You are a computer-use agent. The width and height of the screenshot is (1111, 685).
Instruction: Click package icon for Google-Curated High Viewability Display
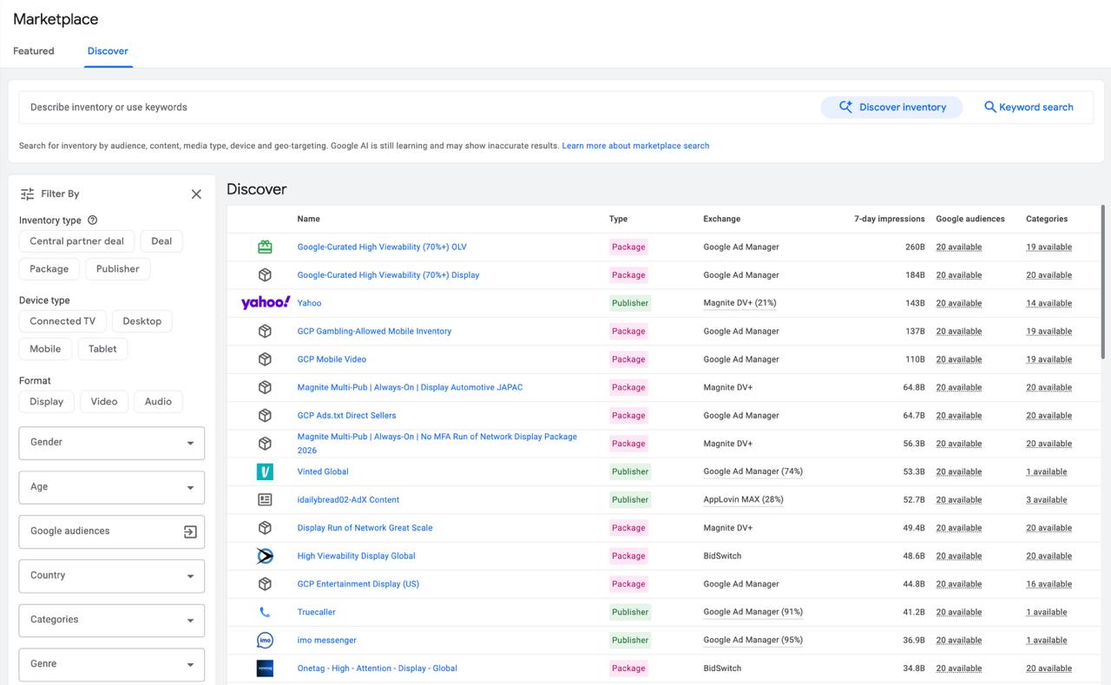click(x=266, y=275)
